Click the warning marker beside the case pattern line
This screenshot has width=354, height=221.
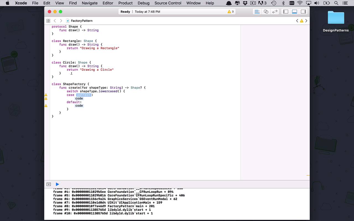pos(46,95)
